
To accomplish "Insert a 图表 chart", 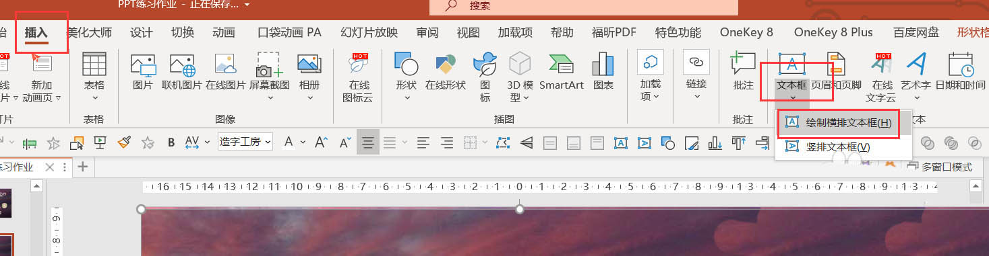I will point(603,72).
